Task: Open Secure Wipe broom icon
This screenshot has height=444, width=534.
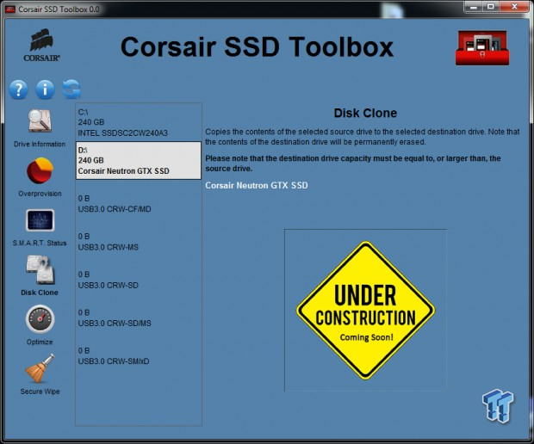Action: [40, 368]
